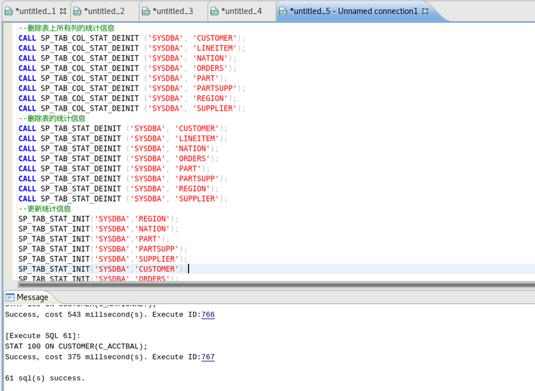Click the comment '--更新统计信息'

point(45,209)
